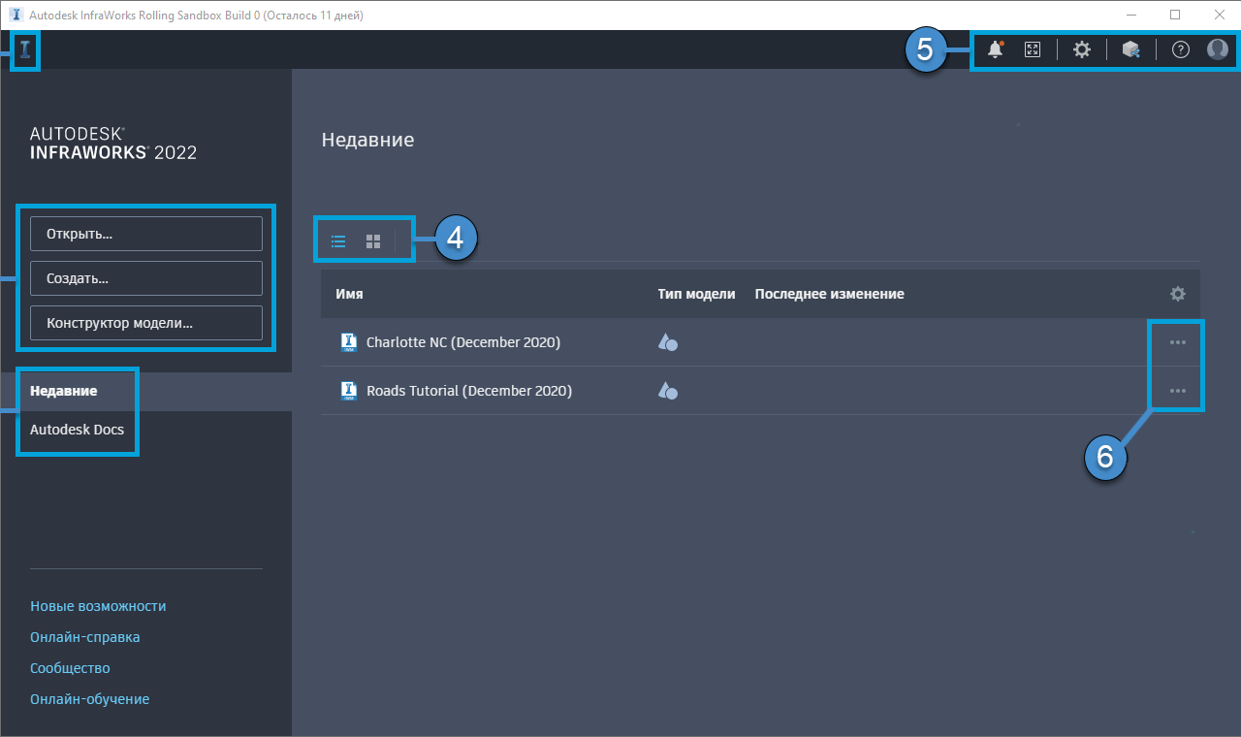Select the Недавние sidebar tab
1241x737 pixels.
(145, 391)
